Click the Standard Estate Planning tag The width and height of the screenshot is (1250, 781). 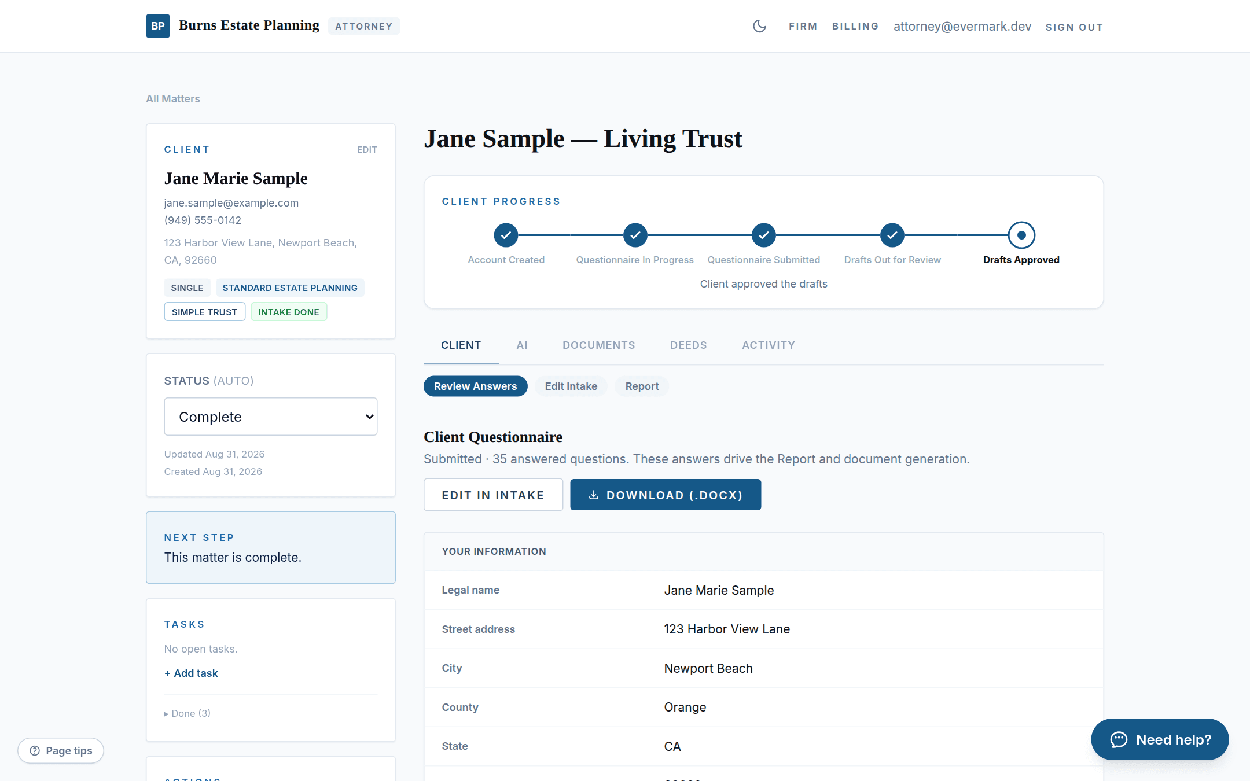(290, 288)
